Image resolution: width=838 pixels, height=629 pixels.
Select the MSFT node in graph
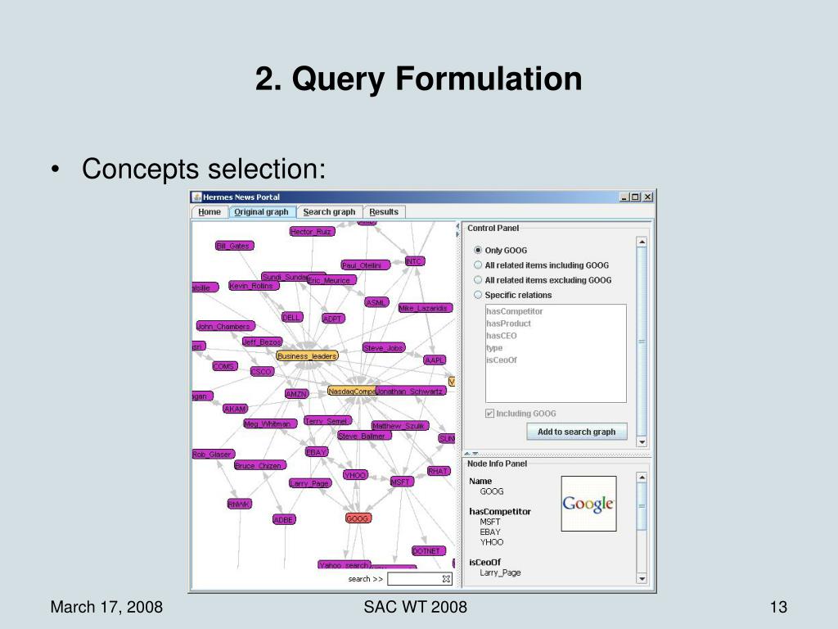[401, 482]
